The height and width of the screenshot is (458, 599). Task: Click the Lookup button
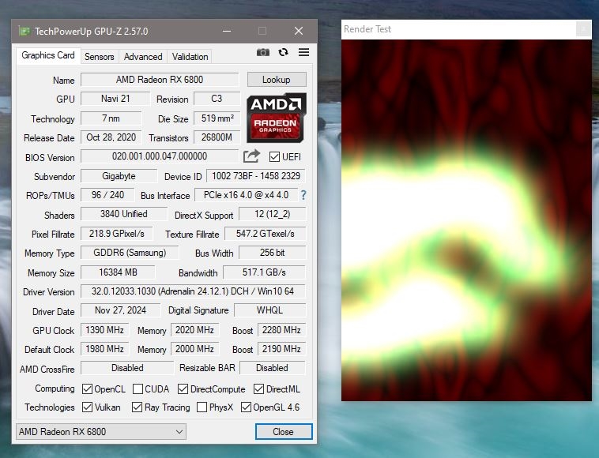(277, 80)
